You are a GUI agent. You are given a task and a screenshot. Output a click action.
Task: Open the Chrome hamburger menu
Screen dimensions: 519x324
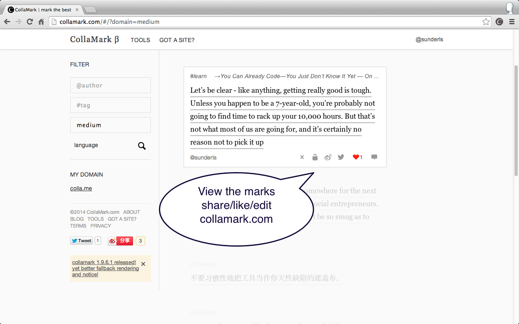512,22
